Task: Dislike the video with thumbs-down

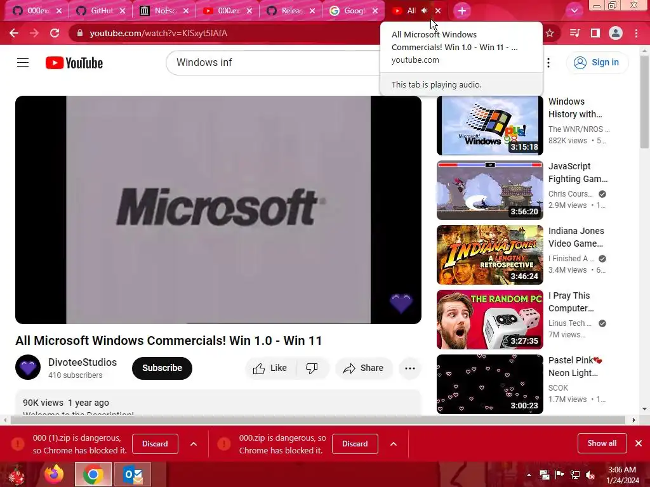Action: tap(312, 368)
